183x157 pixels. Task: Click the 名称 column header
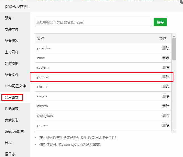41,38
